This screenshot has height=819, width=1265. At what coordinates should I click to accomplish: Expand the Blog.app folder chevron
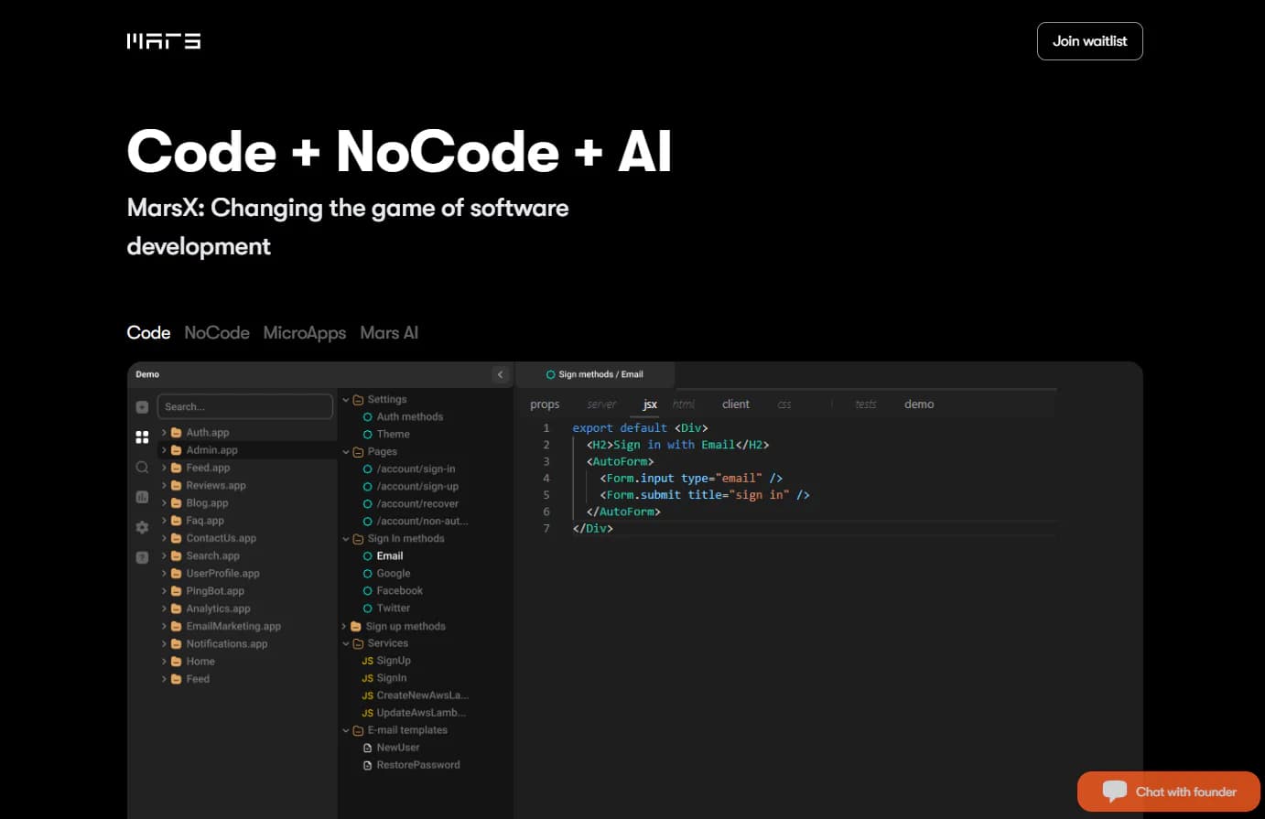pos(164,502)
